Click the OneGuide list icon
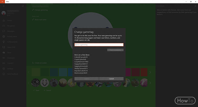Viewport: 198px width, 107px height. coord(4,58)
